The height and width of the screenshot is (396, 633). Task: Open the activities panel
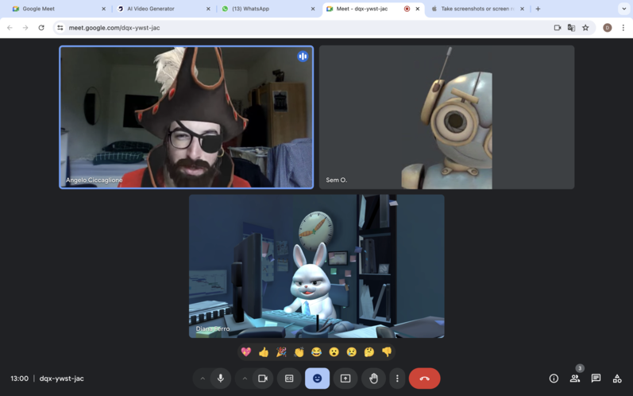point(617,379)
